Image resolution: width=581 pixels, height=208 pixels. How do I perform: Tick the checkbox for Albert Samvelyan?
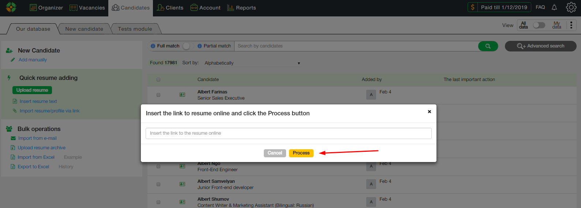click(x=158, y=184)
